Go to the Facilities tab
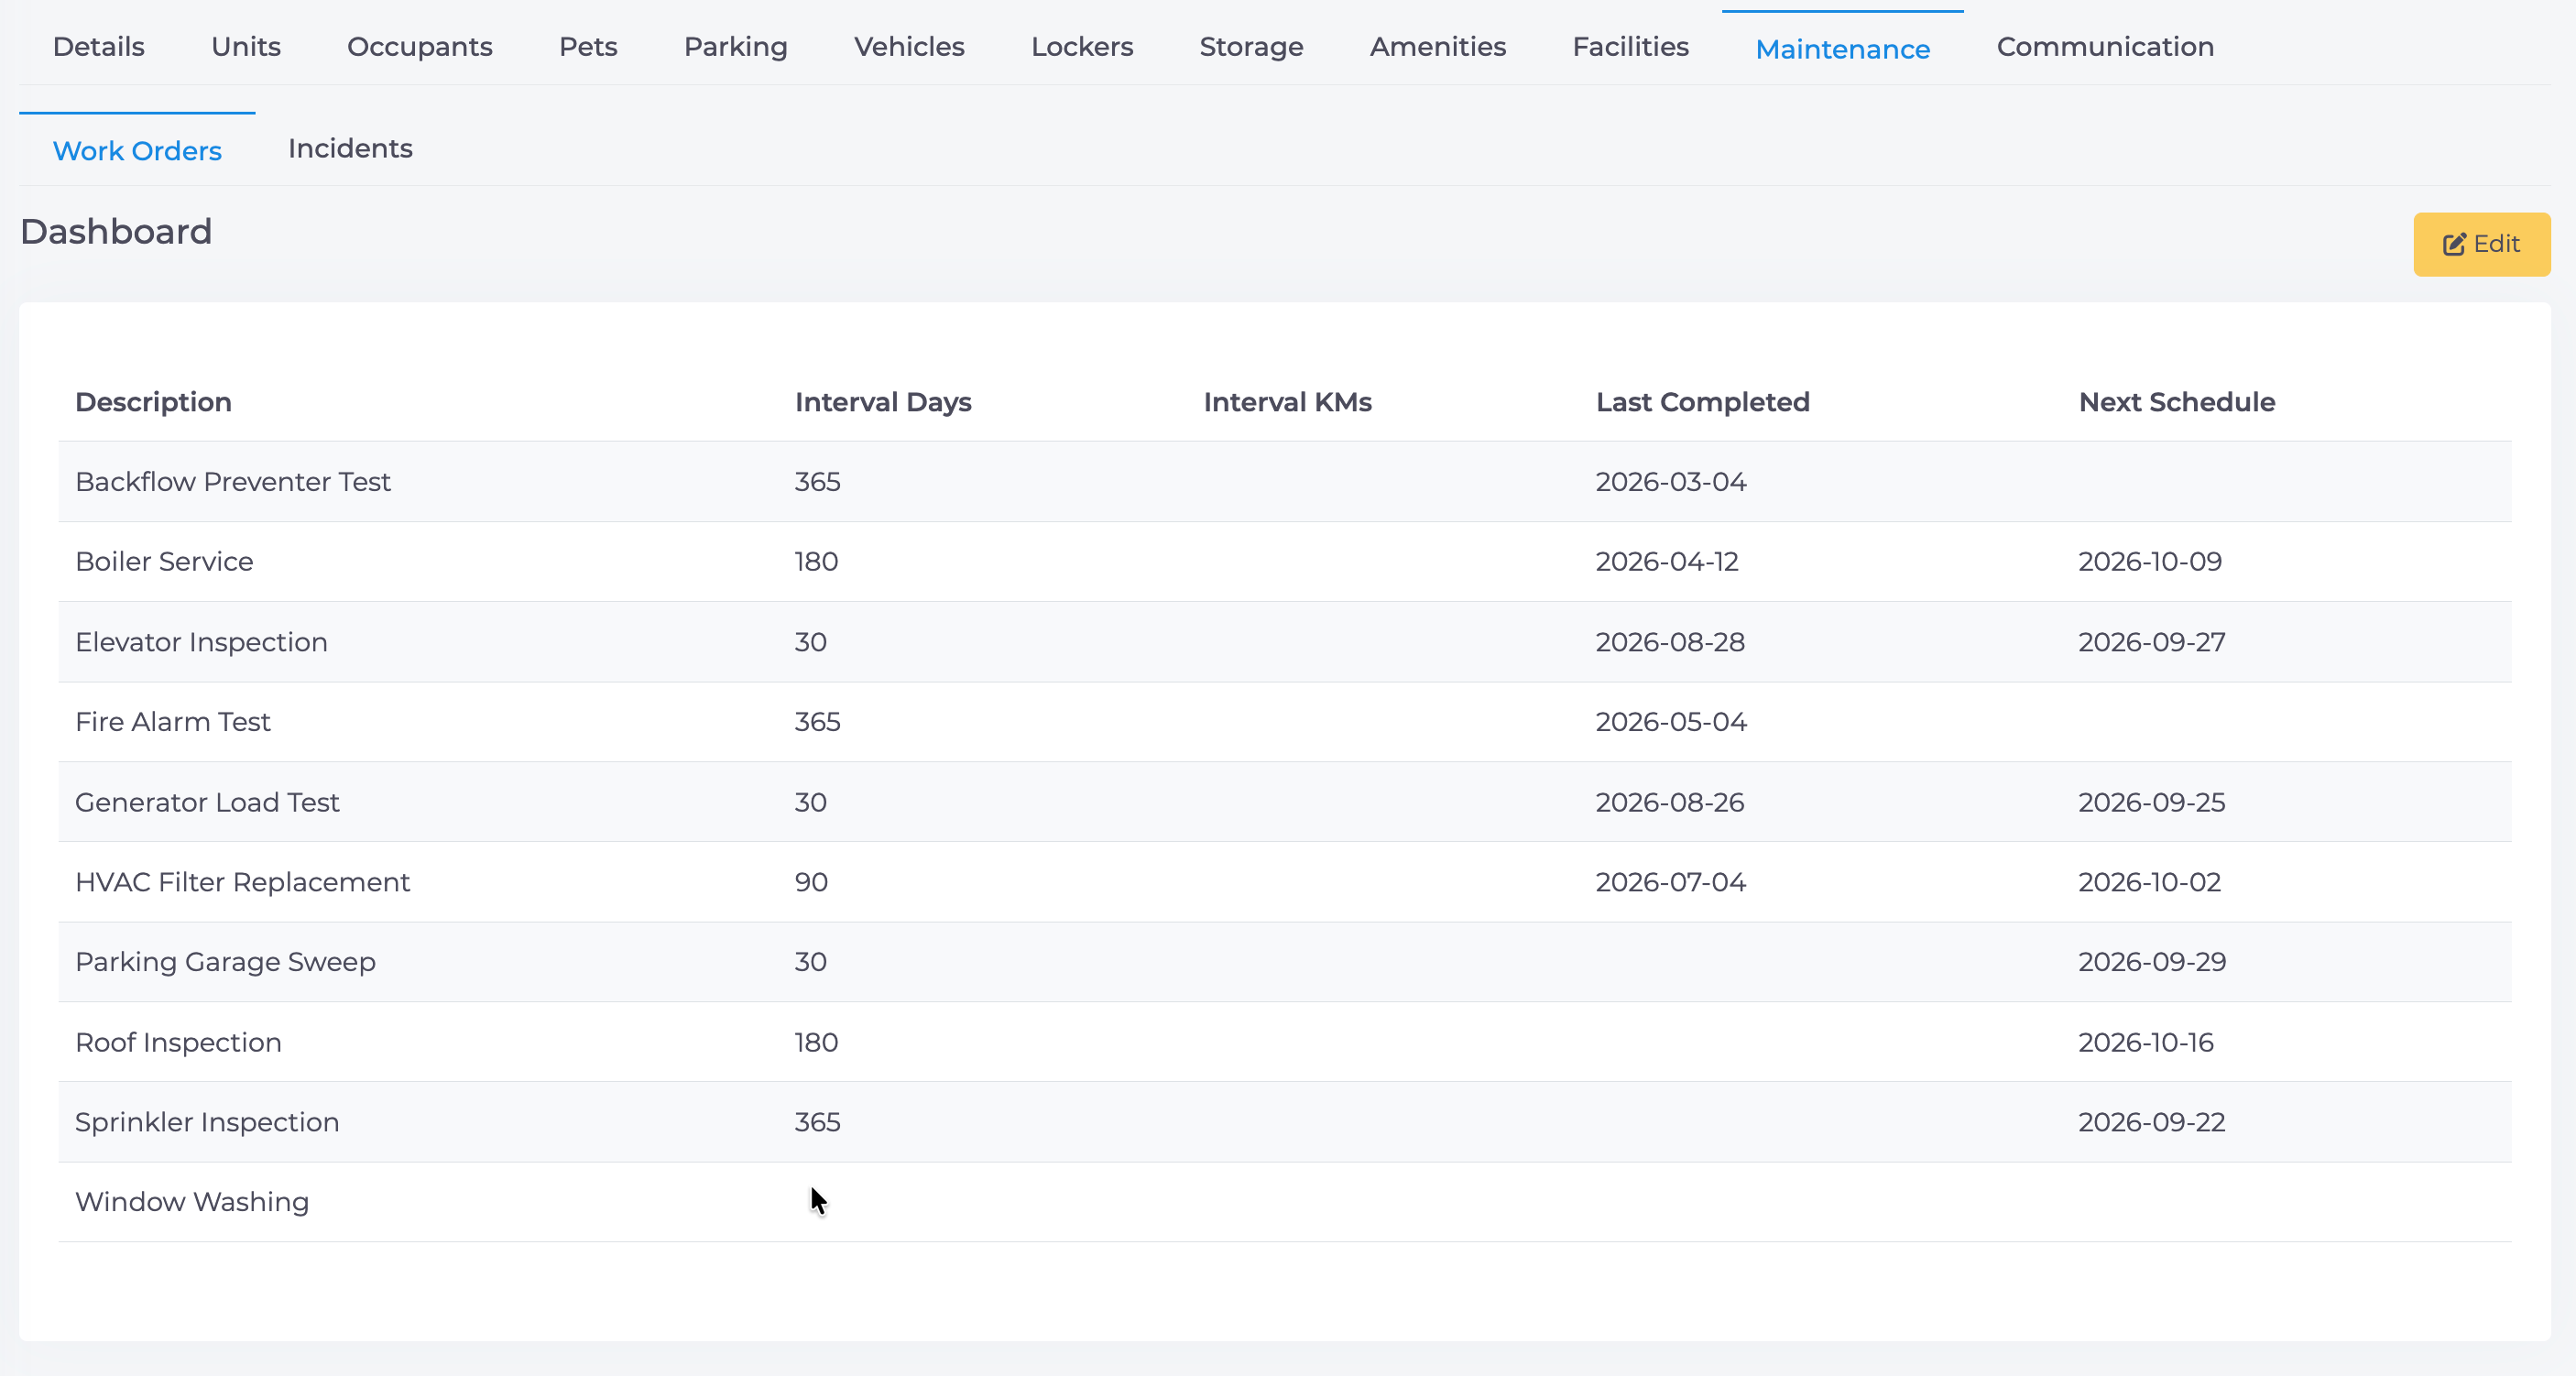 tap(1631, 47)
